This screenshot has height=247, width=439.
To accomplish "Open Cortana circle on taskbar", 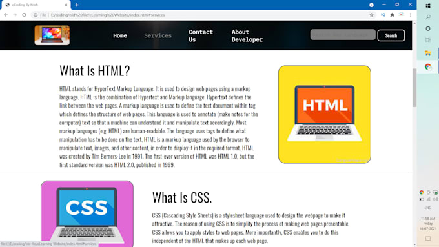I will (x=428, y=28).
